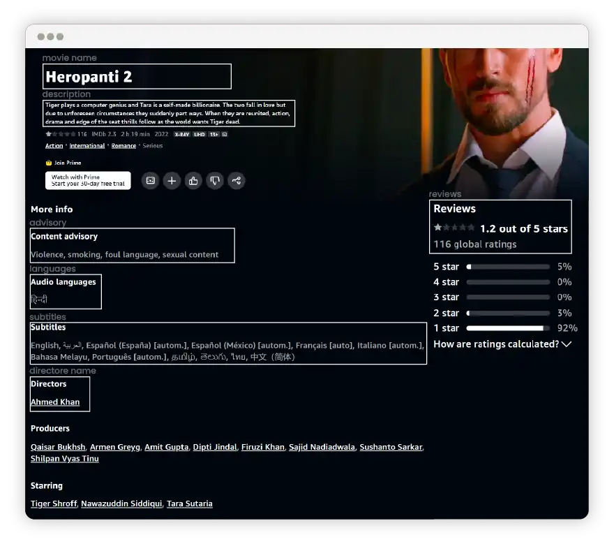Click the '116 global ratings' text
614x544 pixels.
(475, 244)
